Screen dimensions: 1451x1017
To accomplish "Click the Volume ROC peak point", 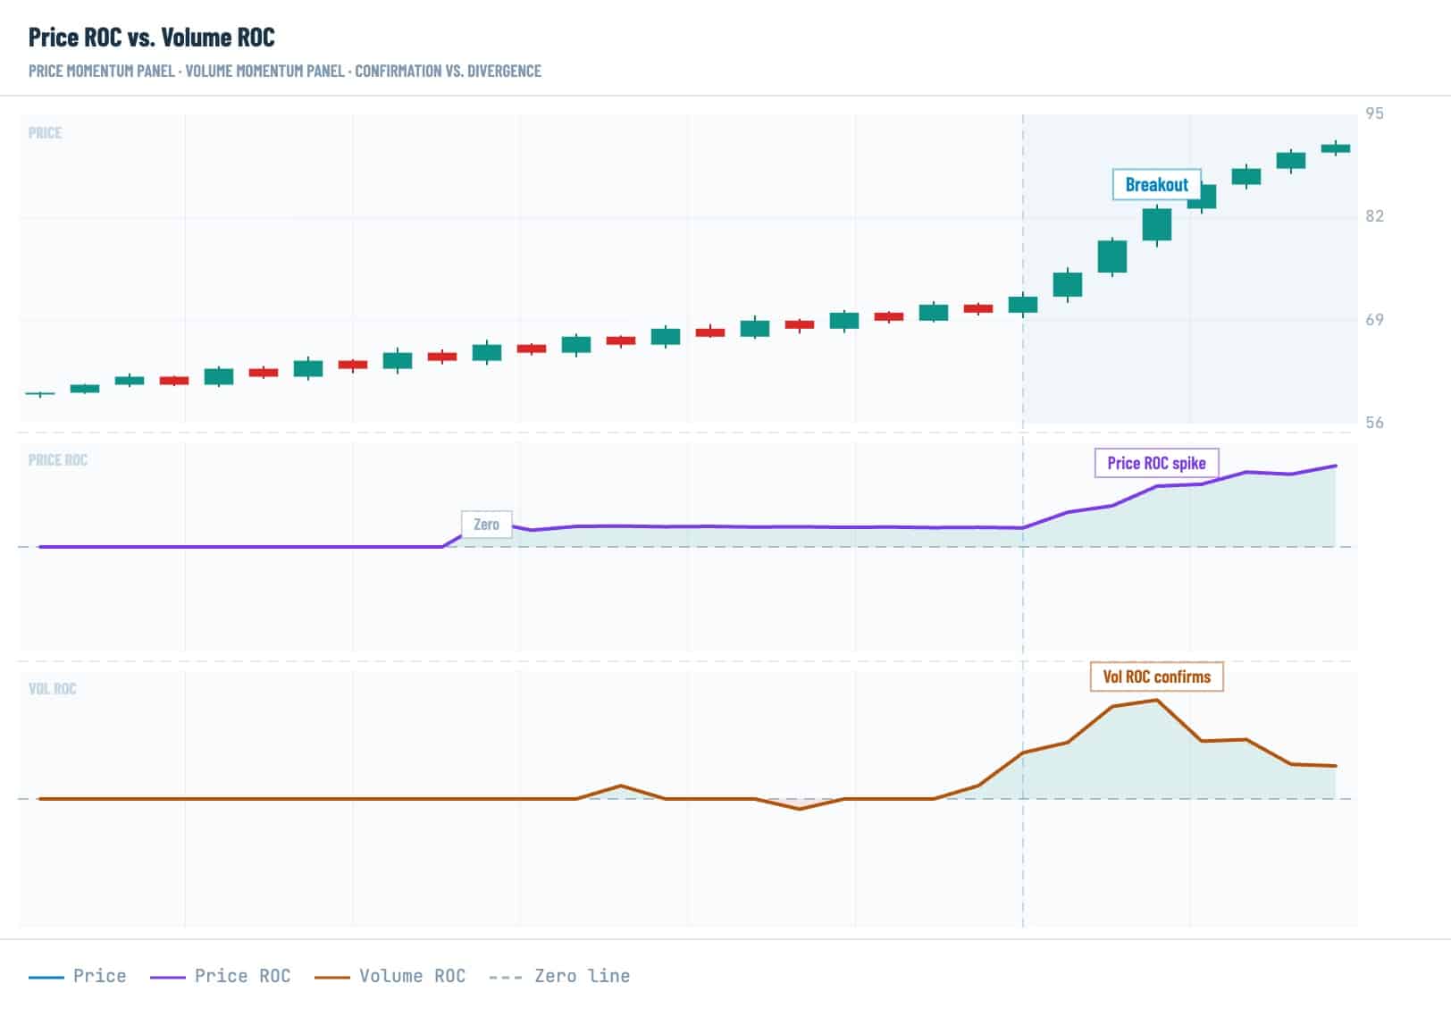I will click(x=1157, y=700).
